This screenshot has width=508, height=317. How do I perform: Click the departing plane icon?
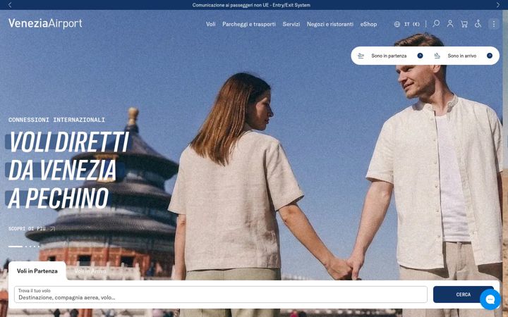click(361, 56)
